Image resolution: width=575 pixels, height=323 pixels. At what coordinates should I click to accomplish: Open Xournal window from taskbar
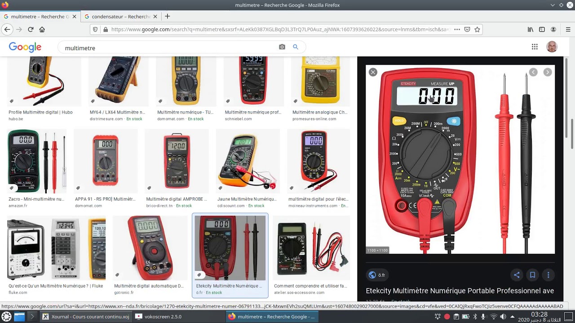[x=85, y=317]
